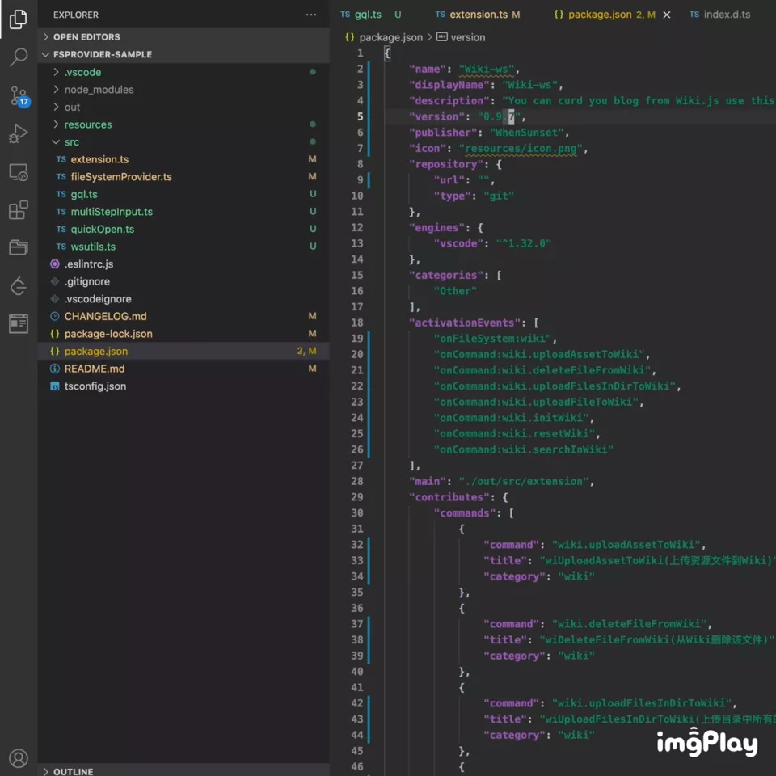Click the "resources/icon.png" string value
Image resolution: width=776 pixels, height=776 pixels.
(x=521, y=149)
